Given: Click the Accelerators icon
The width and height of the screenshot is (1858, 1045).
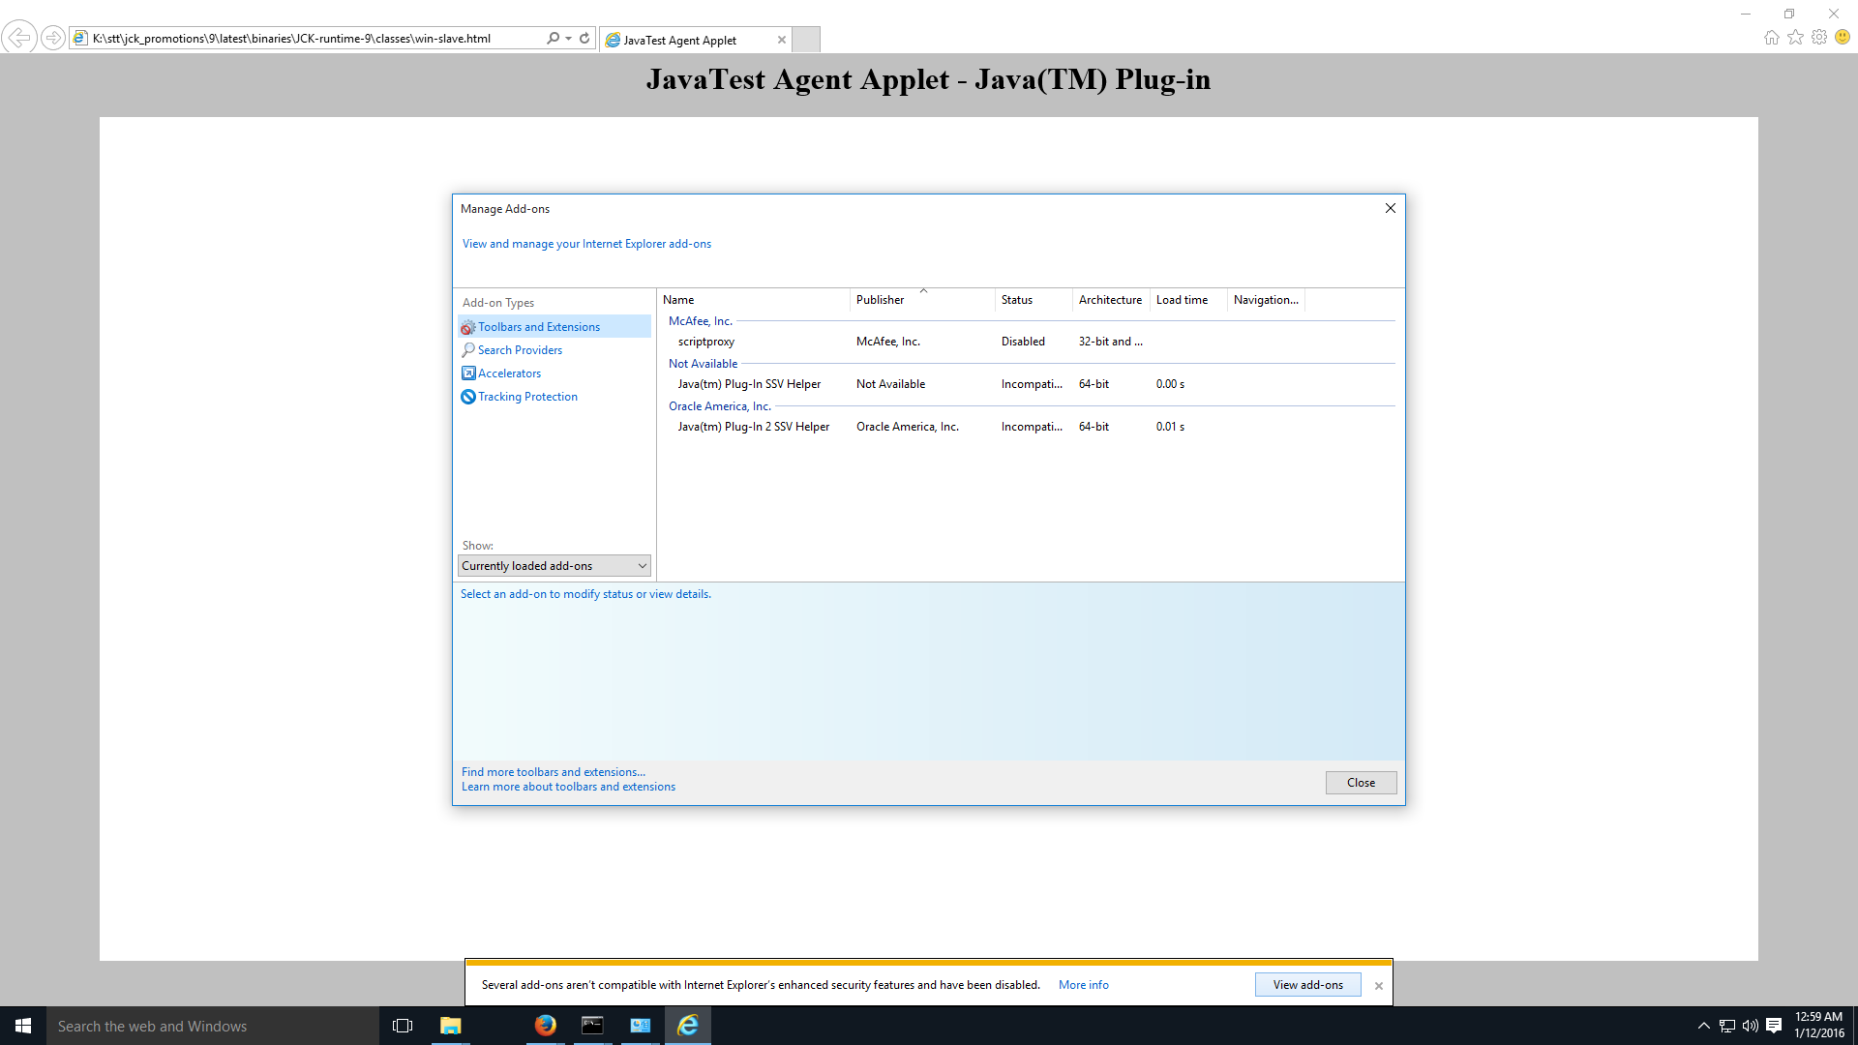Looking at the screenshot, I should (x=468, y=373).
